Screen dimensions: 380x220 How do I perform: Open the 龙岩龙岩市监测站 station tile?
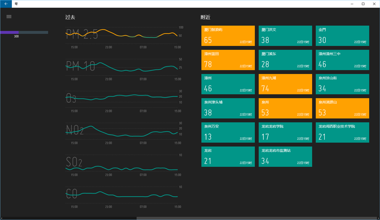pyautogui.click(x=285, y=157)
